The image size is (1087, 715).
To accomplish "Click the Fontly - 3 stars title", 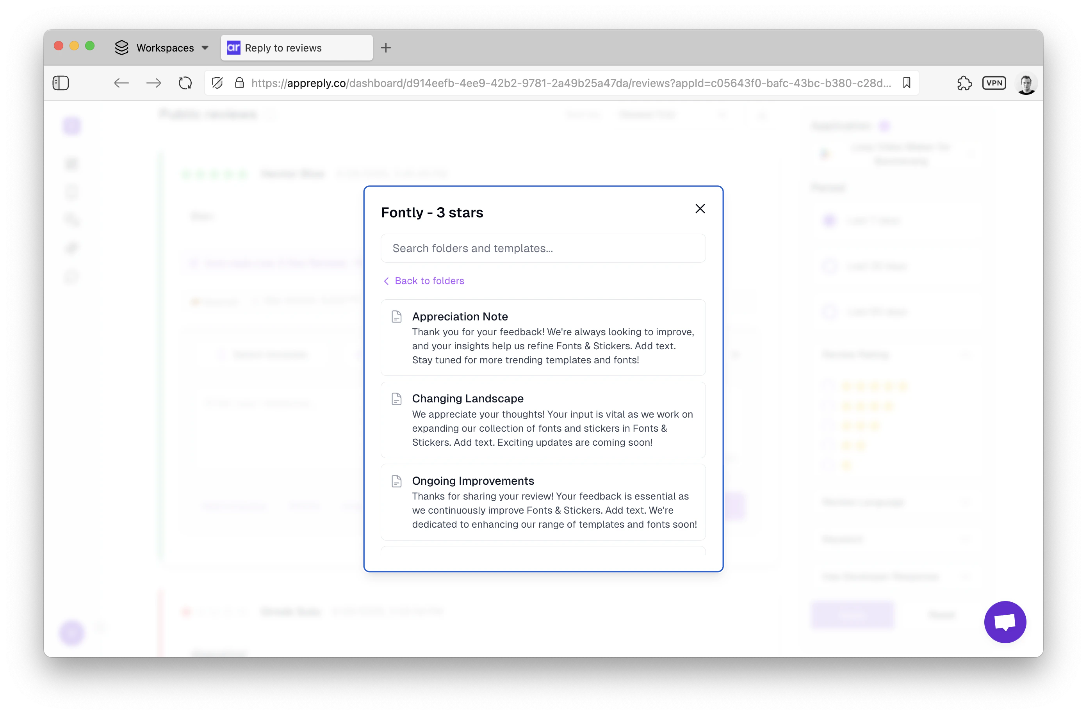I will click(432, 213).
